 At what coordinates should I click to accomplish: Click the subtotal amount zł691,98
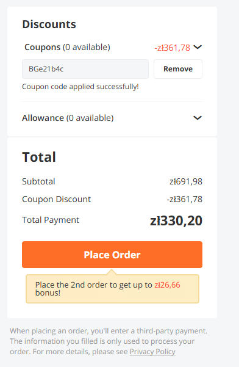(186, 181)
